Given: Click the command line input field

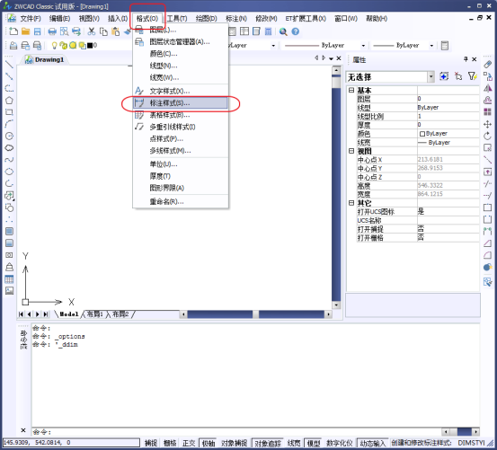Looking at the screenshot, I should pos(236,432).
